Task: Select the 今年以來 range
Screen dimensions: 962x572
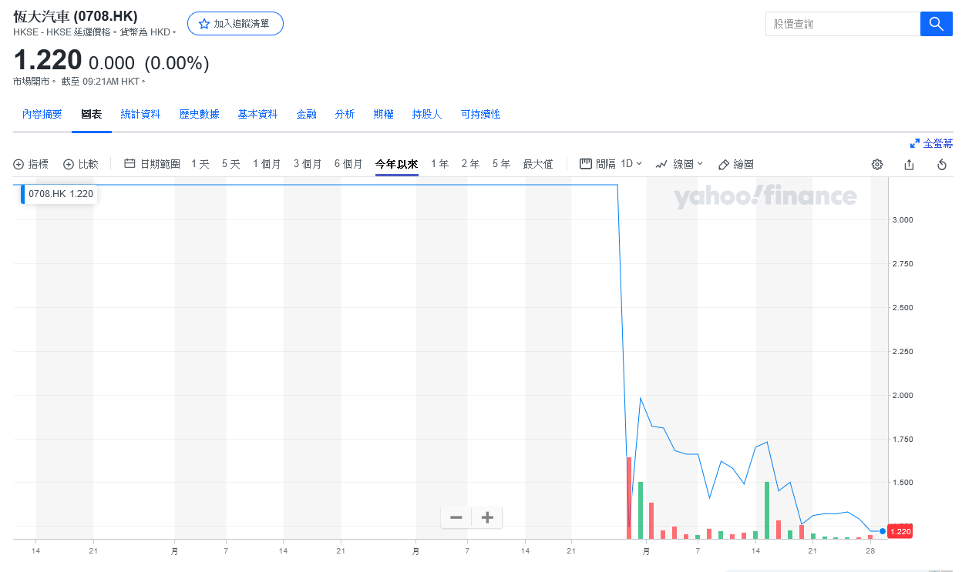Action: point(397,164)
